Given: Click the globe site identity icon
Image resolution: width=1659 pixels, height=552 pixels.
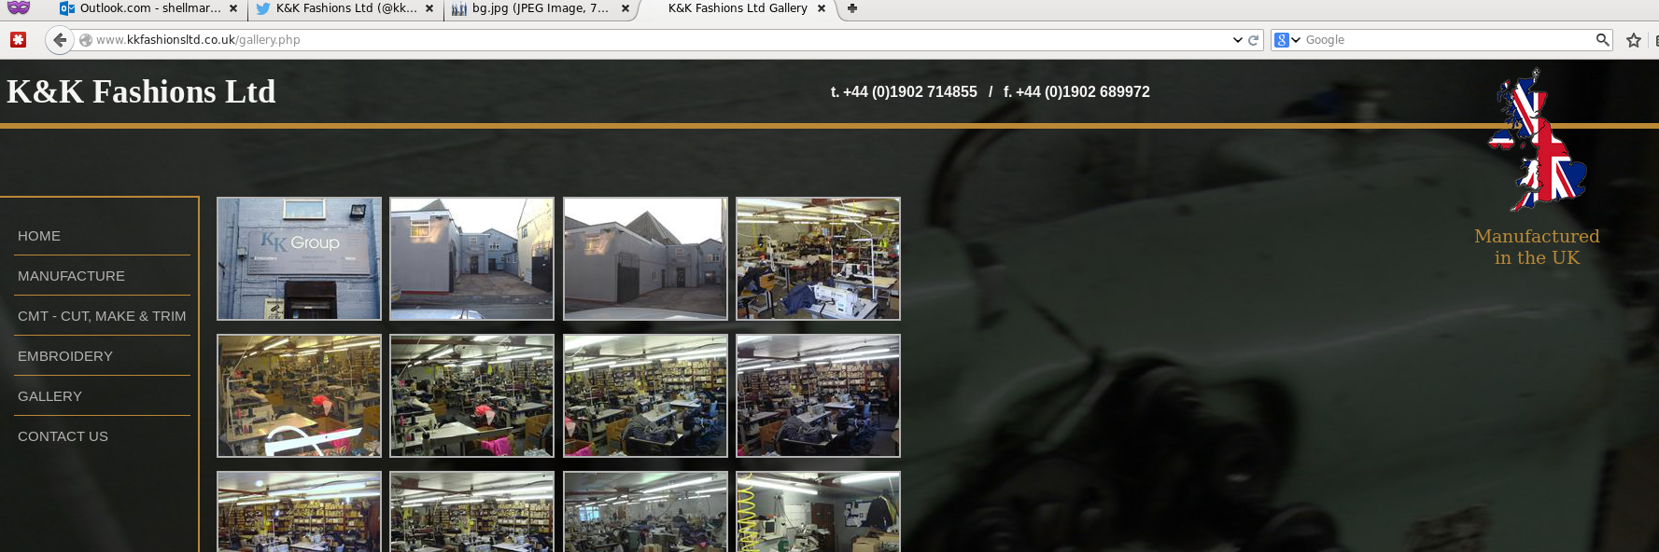Looking at the screenshot, I should (x=86, y=40).
